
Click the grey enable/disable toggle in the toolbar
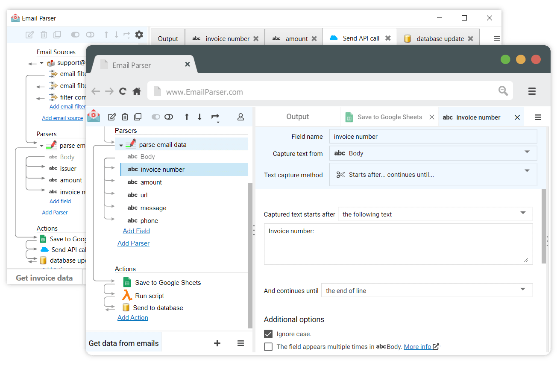click(x=155, y=117)
